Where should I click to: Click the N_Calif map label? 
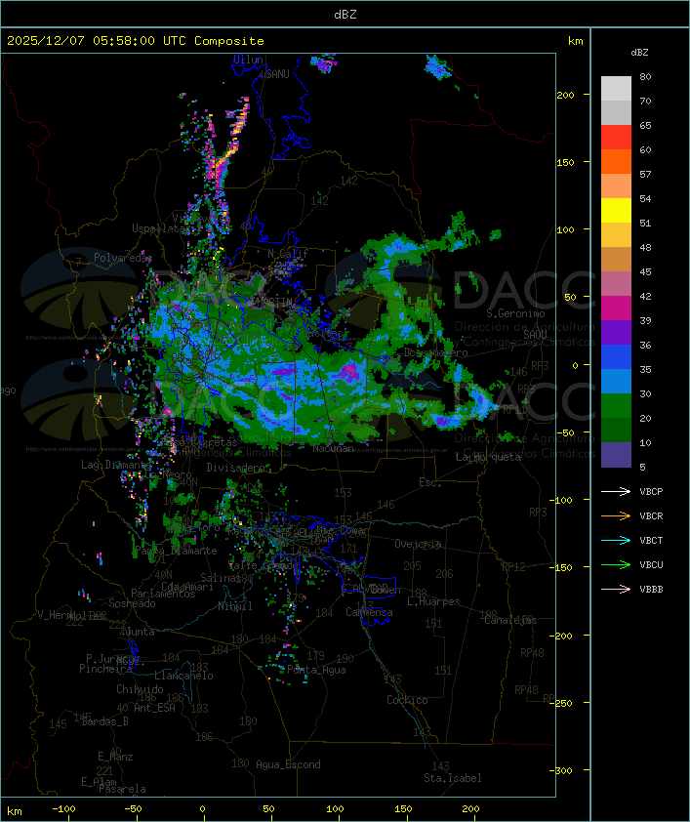coord(288,254)
